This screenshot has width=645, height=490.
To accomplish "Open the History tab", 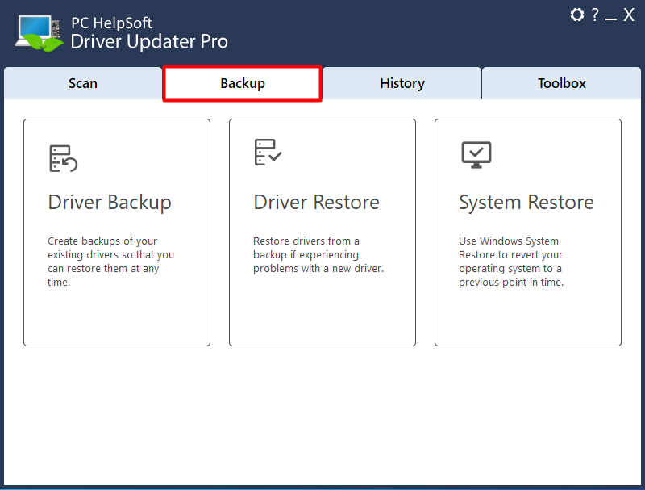I will [402, 83].
